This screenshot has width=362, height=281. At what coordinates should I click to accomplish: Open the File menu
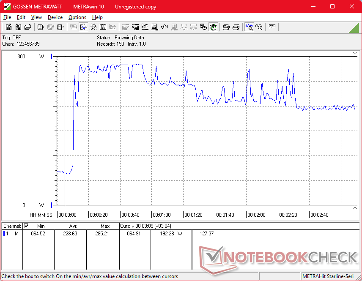pyautogui.click(x=7, y=17)
